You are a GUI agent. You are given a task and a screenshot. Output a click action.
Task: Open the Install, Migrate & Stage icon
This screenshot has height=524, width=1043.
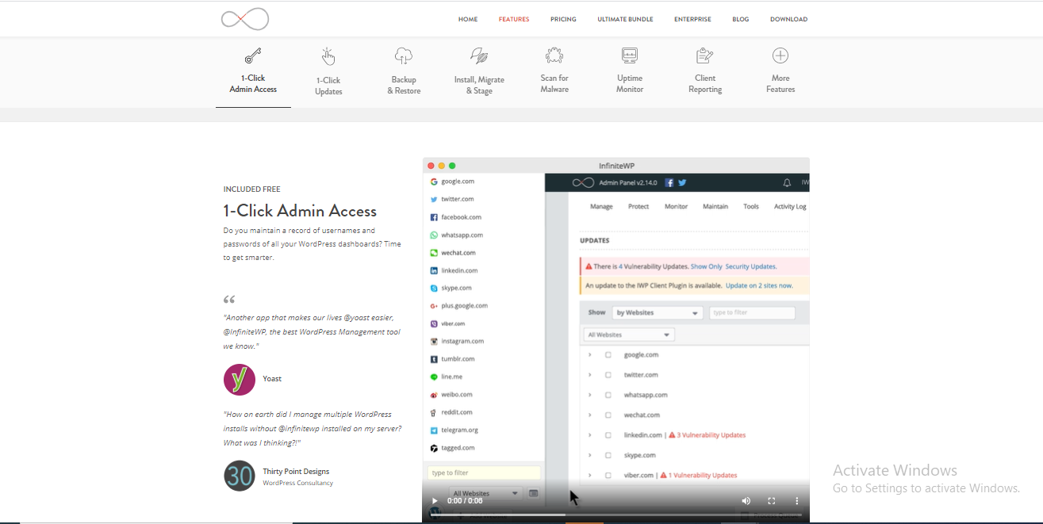click(x=479, y=55)
